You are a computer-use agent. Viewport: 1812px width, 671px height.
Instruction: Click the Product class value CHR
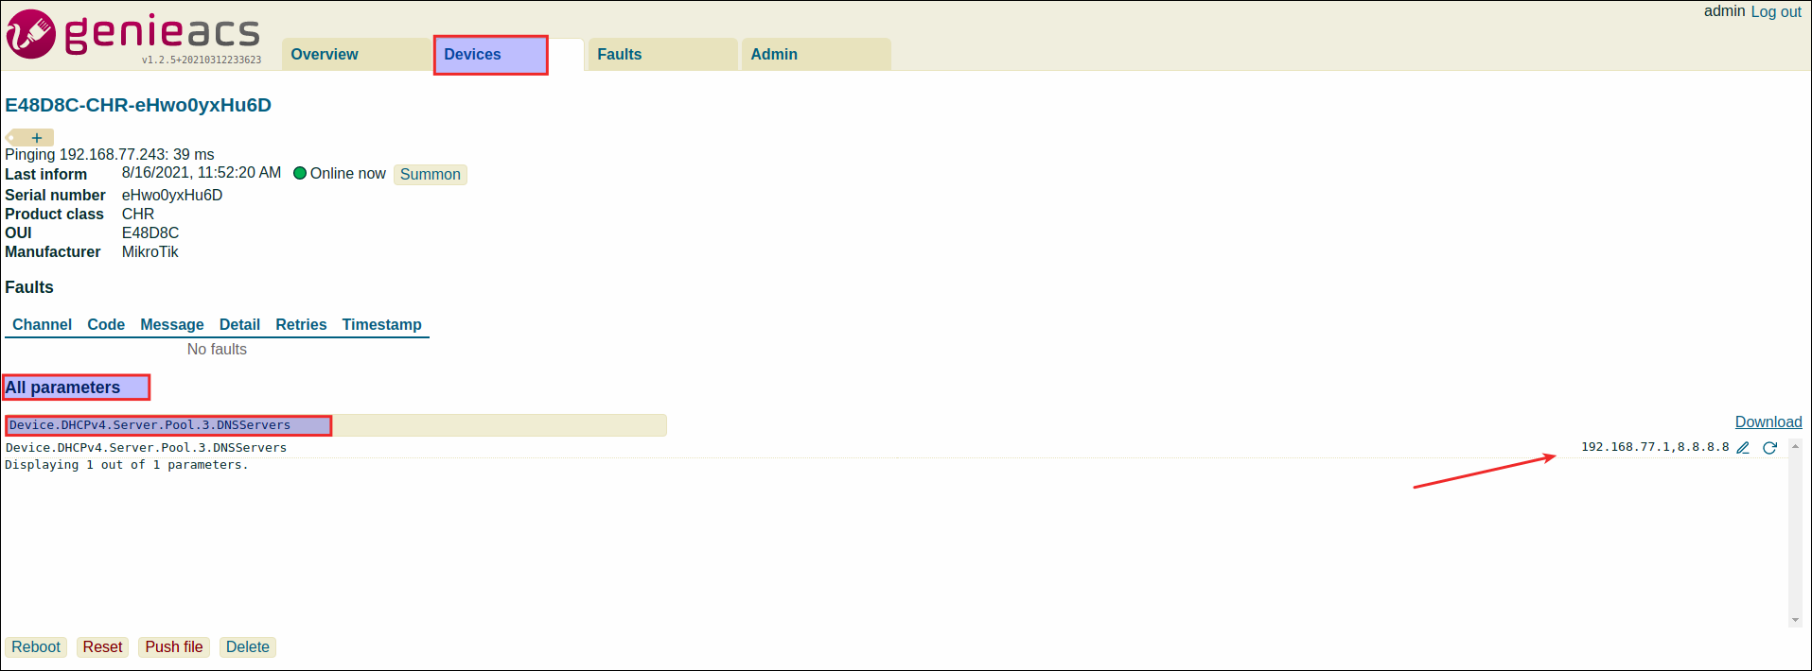(x=138, y=215)
